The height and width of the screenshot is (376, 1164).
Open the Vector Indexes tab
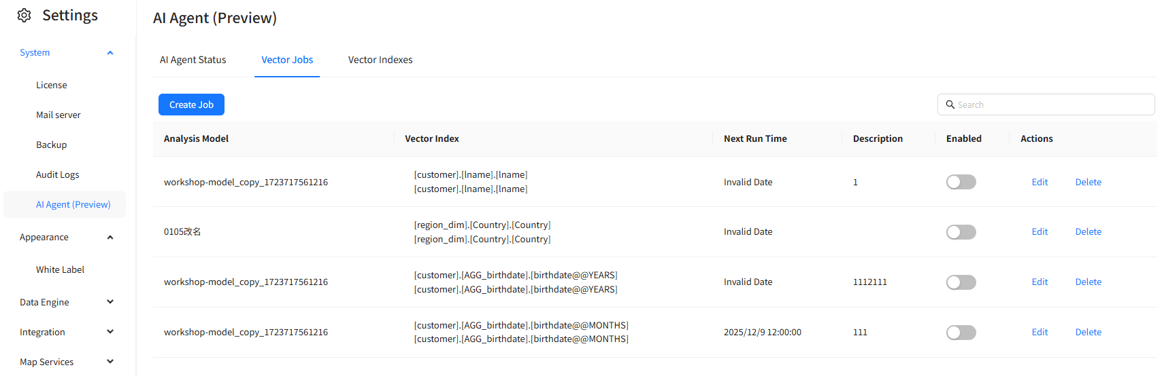(x=380, y=60)
